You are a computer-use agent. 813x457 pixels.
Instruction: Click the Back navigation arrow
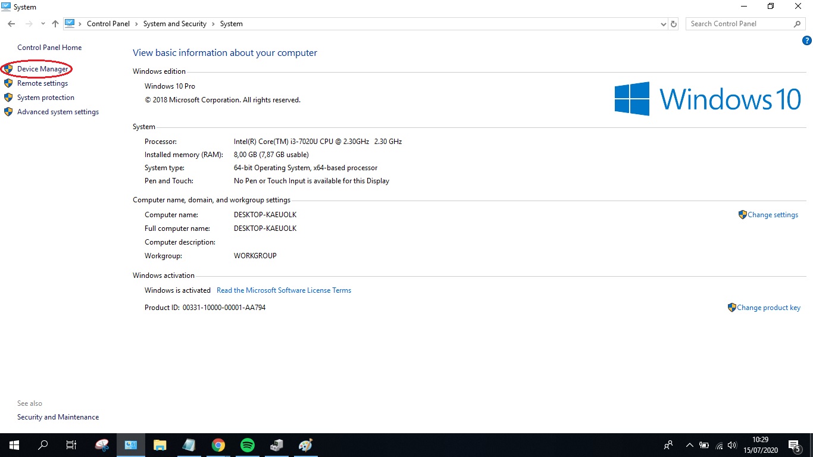(11, 24)
